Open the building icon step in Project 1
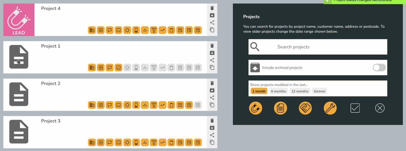The height and width of the screenshot is (151, 406). click(92, 67)
